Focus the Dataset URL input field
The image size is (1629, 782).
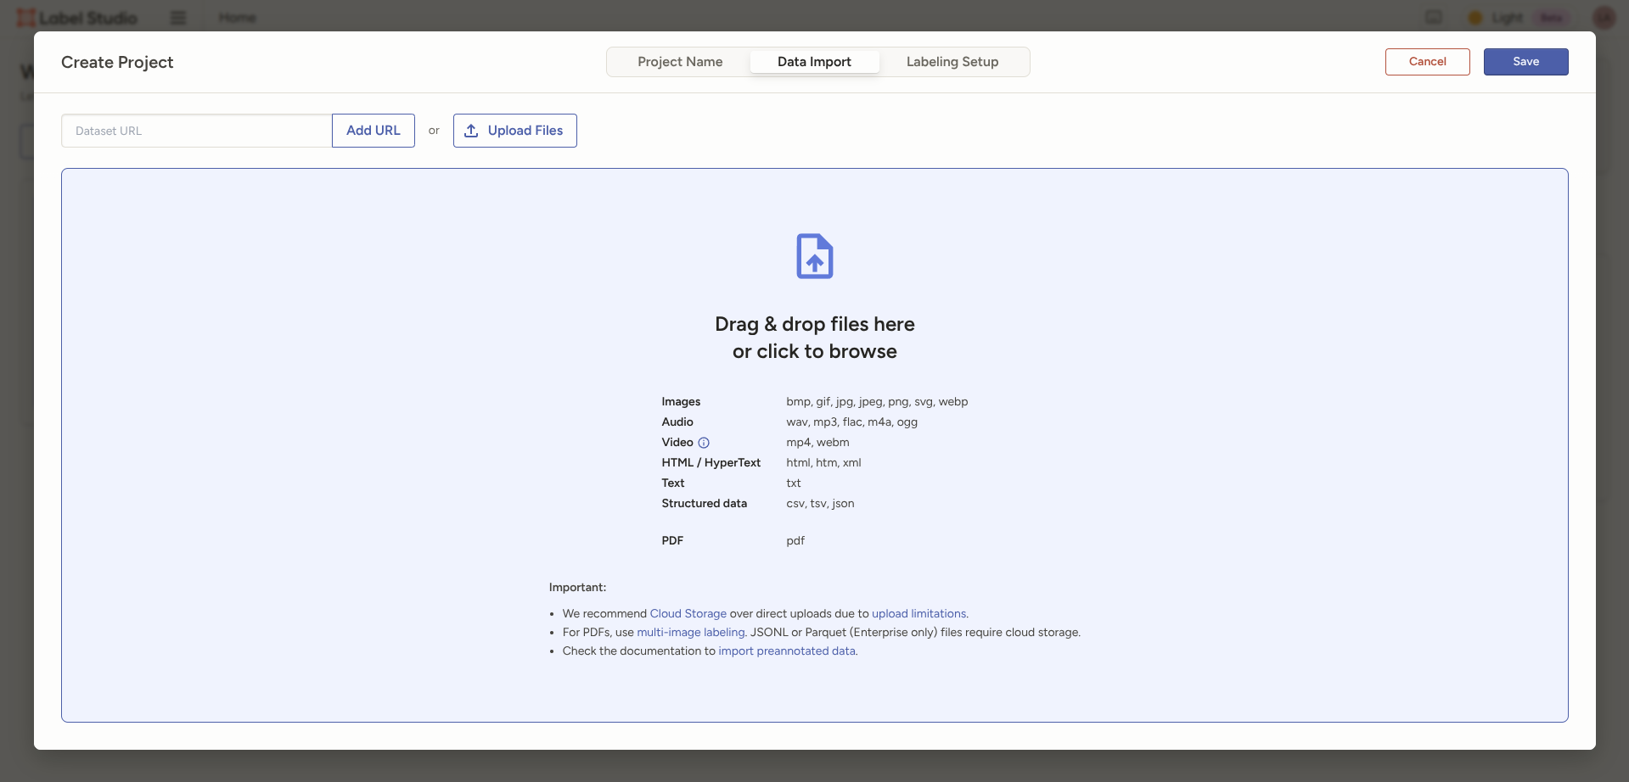point(197,131)
